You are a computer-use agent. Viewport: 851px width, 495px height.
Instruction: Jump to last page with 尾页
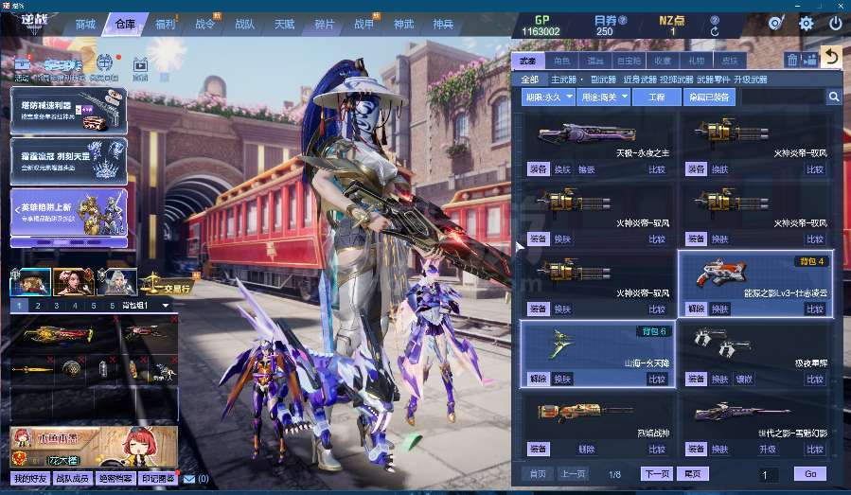coord(692,474)
